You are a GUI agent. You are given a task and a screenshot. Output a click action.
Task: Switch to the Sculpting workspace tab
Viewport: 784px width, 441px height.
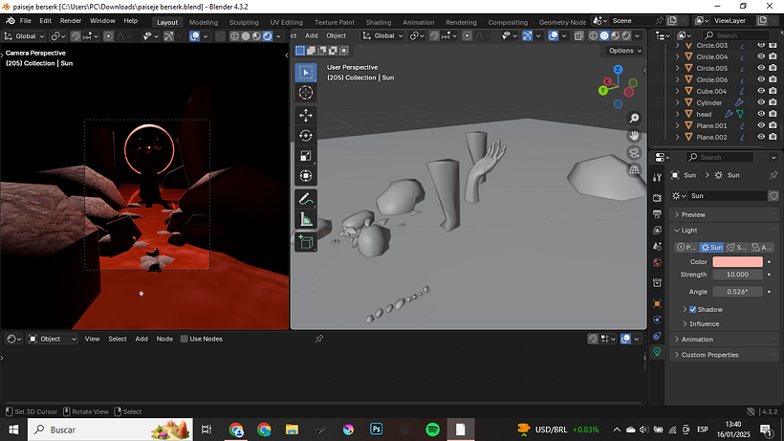point(244,22)
